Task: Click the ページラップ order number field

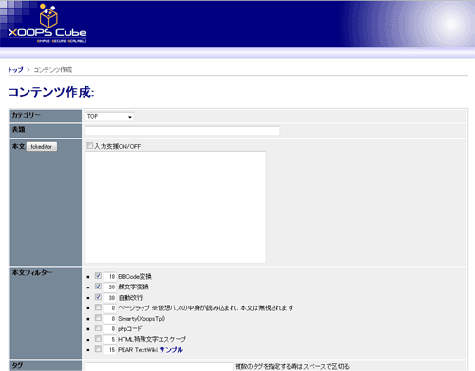Action: (110, 308)
